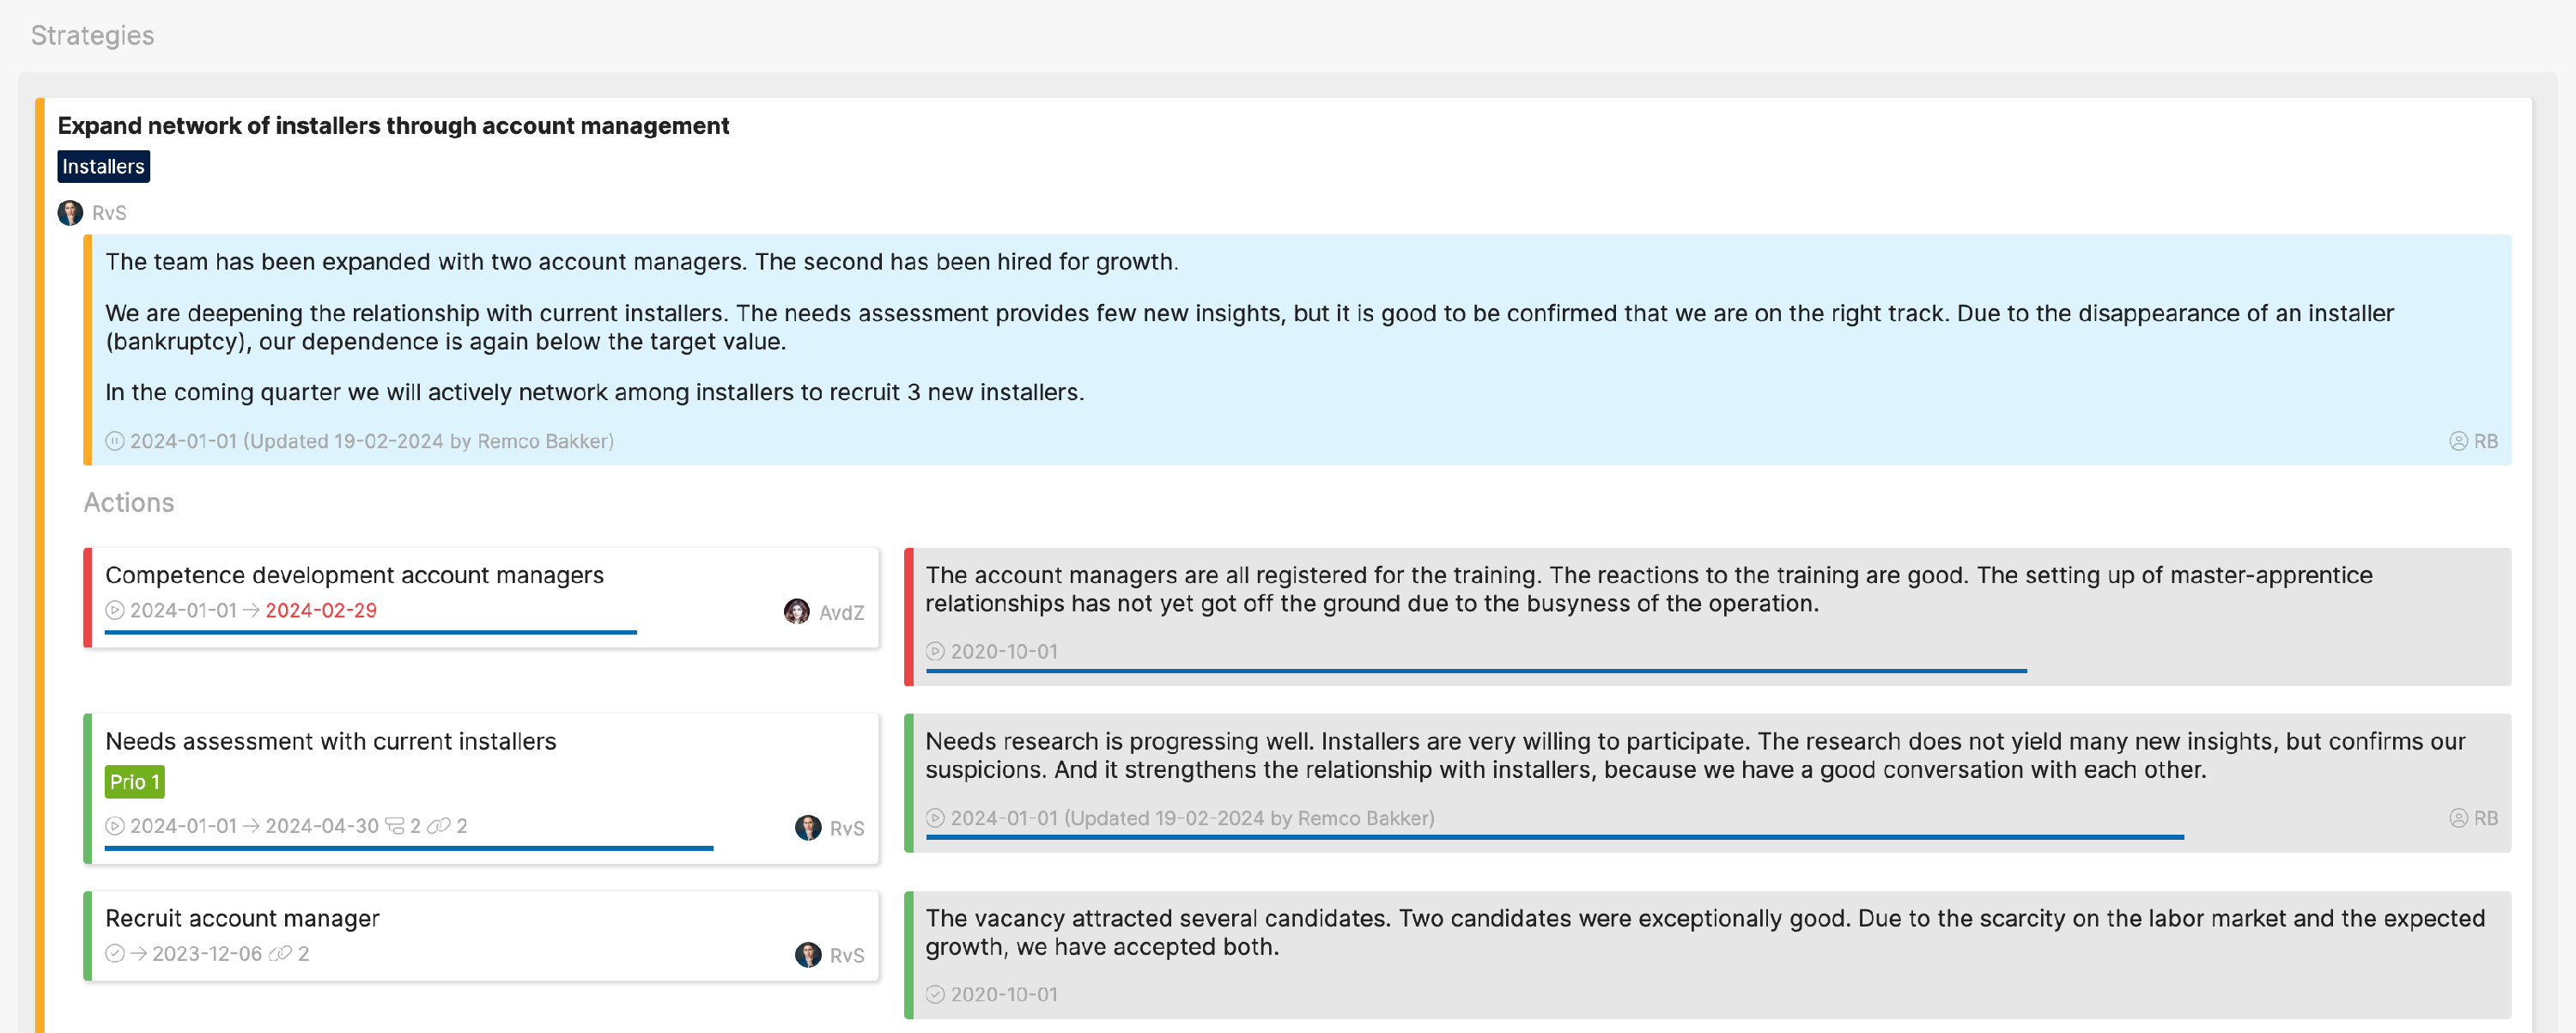Click sub-items count icon on Needs assessment
2576x1033 pixels.
coord(395,826)
